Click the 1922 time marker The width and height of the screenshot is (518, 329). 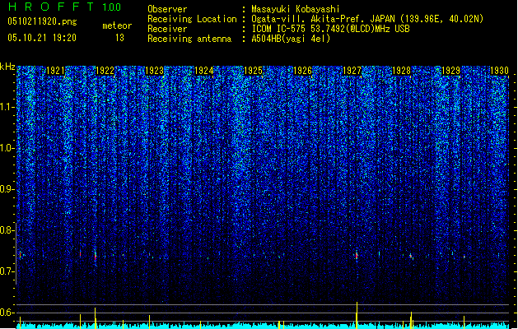(x=105, y=71)
